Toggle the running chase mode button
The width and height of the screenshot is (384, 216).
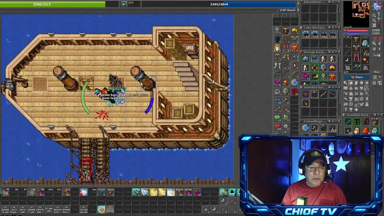click(x=379, y=44)
